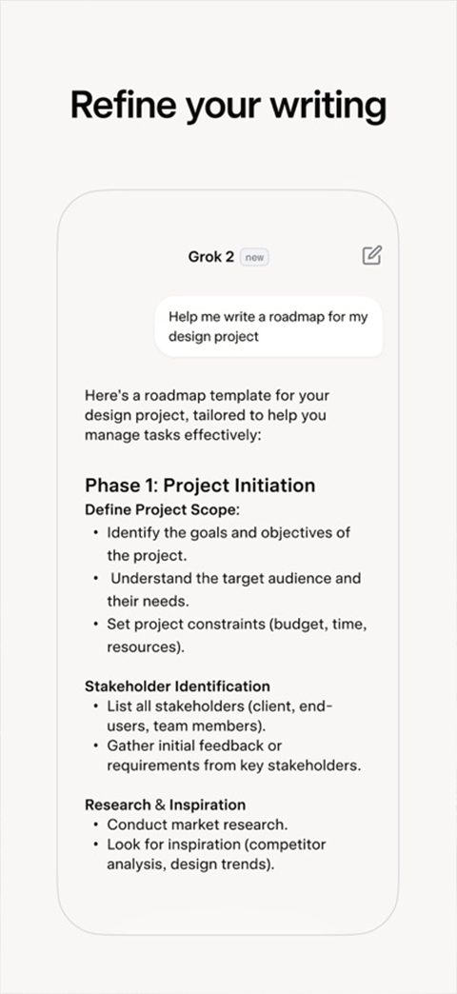The image size is (457, 994).
Task: Select bullet "Set project constraints"
Action: tap(230, 636)
